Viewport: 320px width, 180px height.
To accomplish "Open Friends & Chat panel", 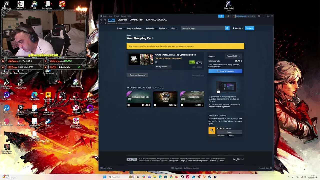I will (x=265, y=168).
